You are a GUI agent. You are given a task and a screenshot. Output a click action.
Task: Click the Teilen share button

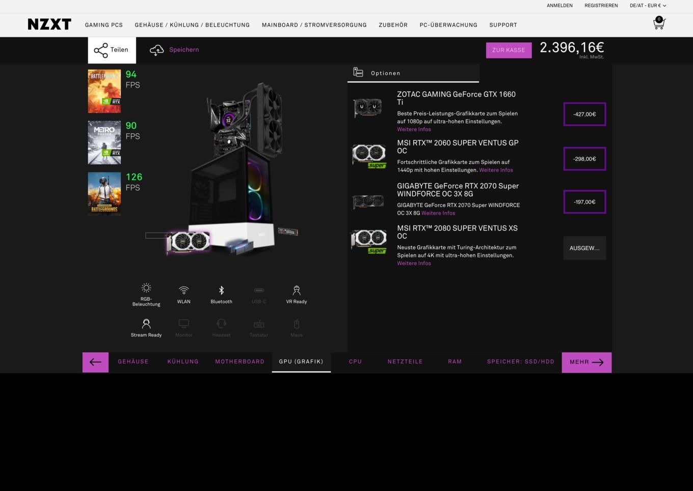[112, 50]
